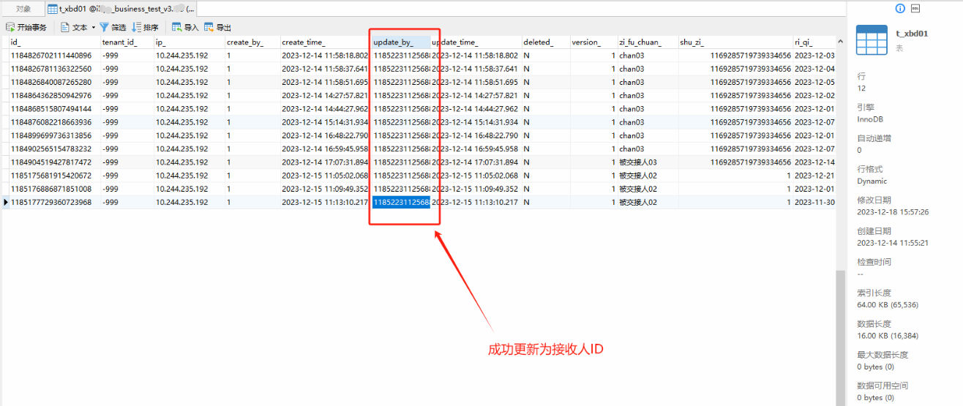Viewport: 963px width, 406px height.
Task: Select the row marker for the last row
Action: pyautogui.click(x=6, y=203)
